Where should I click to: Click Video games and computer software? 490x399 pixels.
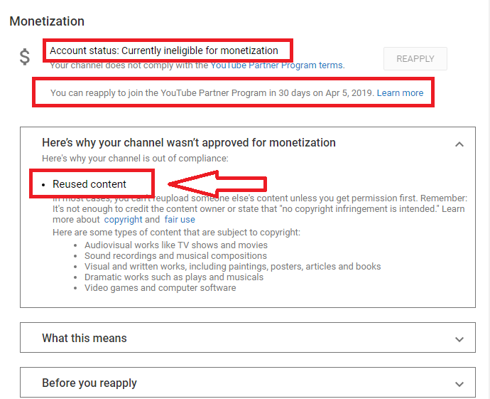pyautogui.click(x=160, y=287)
